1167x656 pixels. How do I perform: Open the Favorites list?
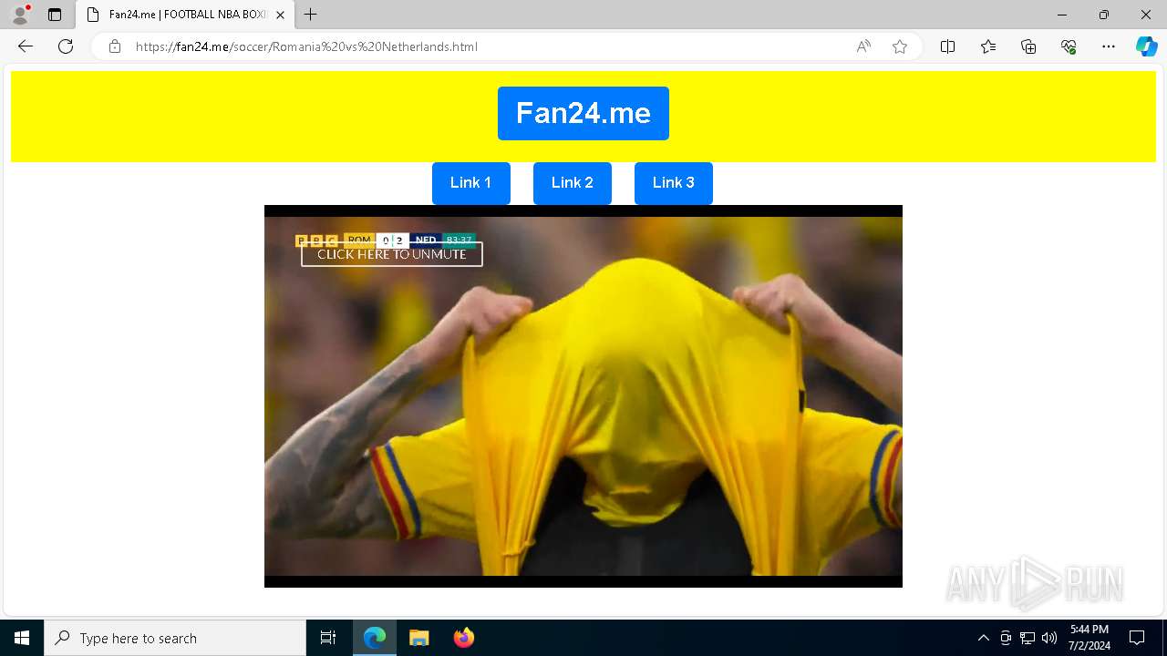pyautogui.click(x=988, y=46)
